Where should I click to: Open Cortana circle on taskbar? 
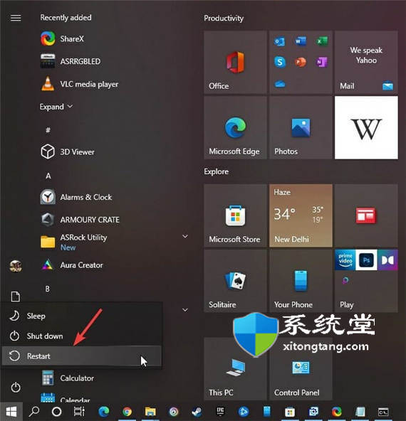tap(56, 411)
